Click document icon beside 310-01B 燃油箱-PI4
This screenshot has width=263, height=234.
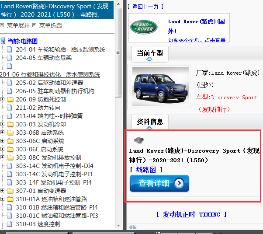[10, 207]
